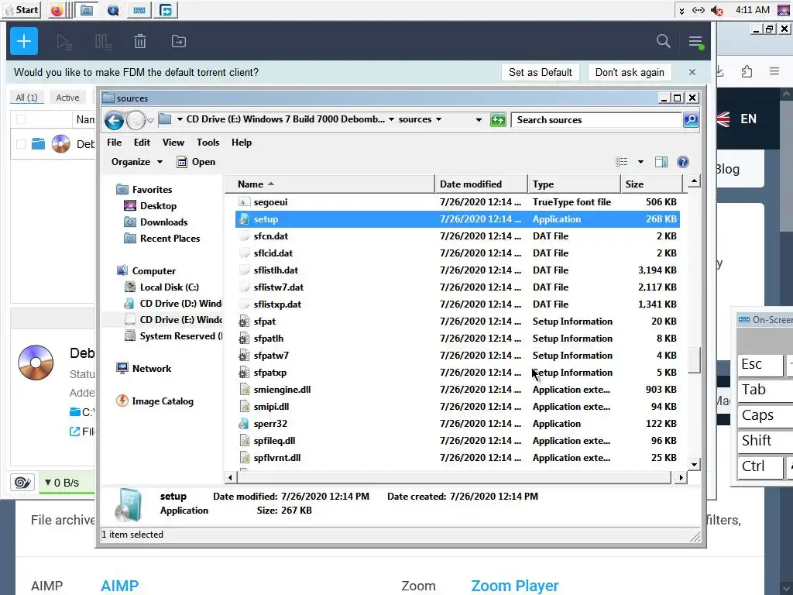
Task: Click the sfpat setup information icon
Action: click(244, 322)
